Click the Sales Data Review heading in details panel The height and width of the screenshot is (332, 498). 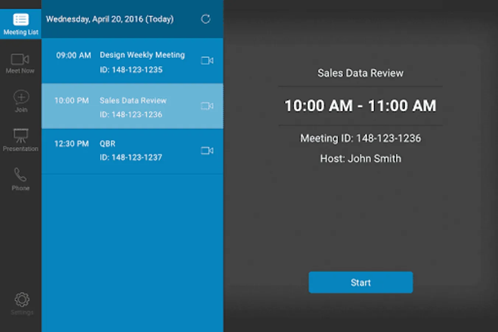click(x=361, y=73)
